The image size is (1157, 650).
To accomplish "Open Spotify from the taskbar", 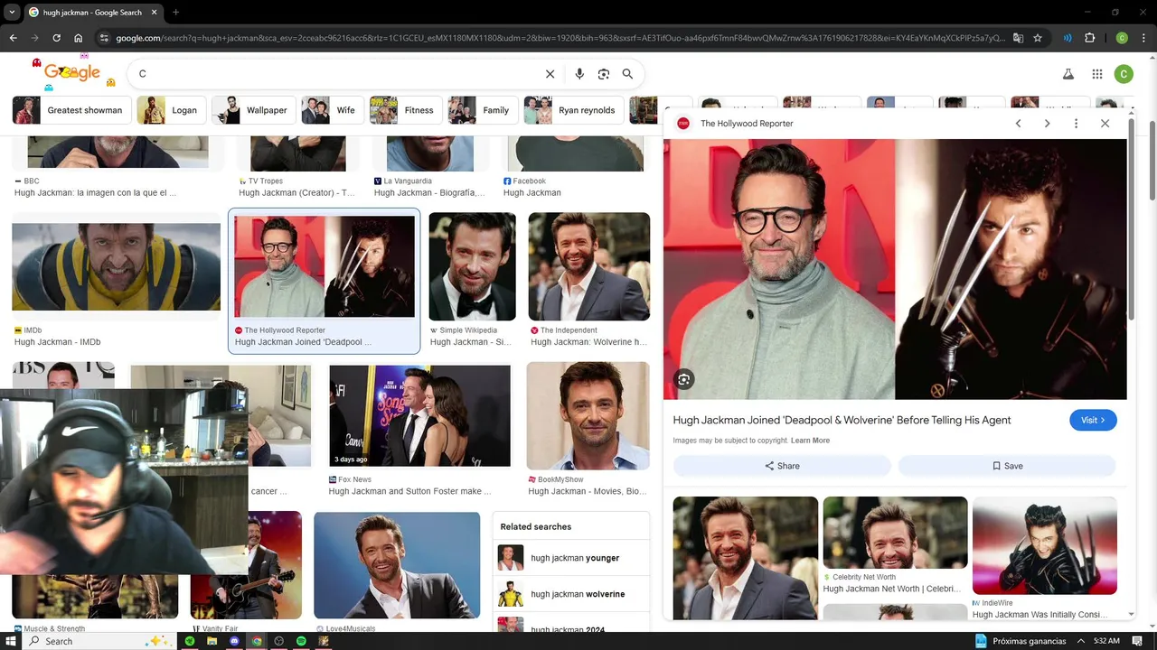I will [x=301, y=641].
